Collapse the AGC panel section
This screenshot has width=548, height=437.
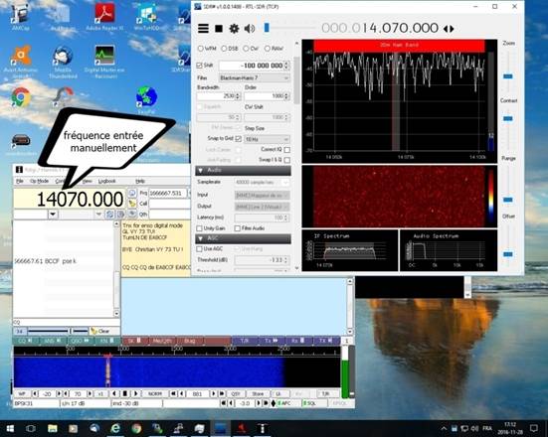point(243,238)
